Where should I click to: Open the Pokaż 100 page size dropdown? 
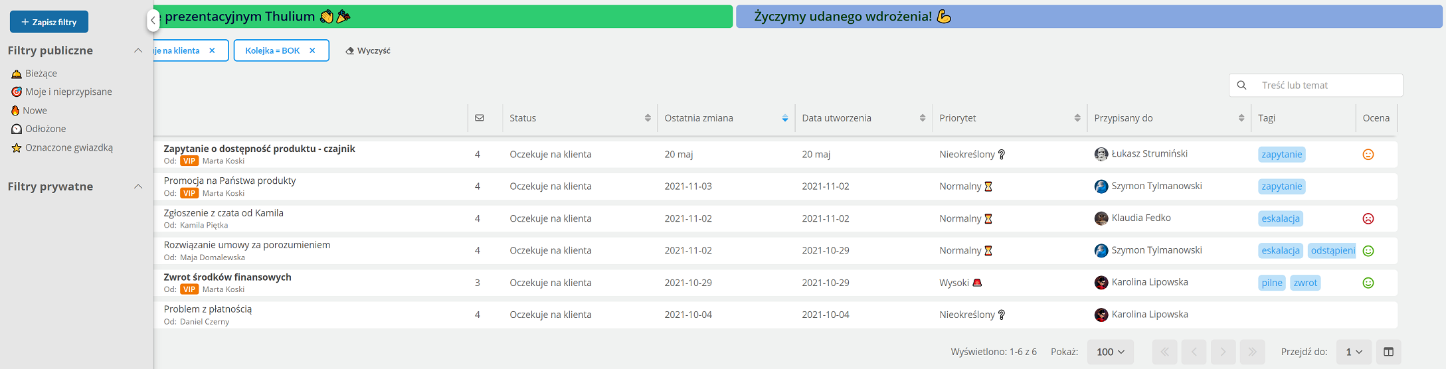[1111, 352]
